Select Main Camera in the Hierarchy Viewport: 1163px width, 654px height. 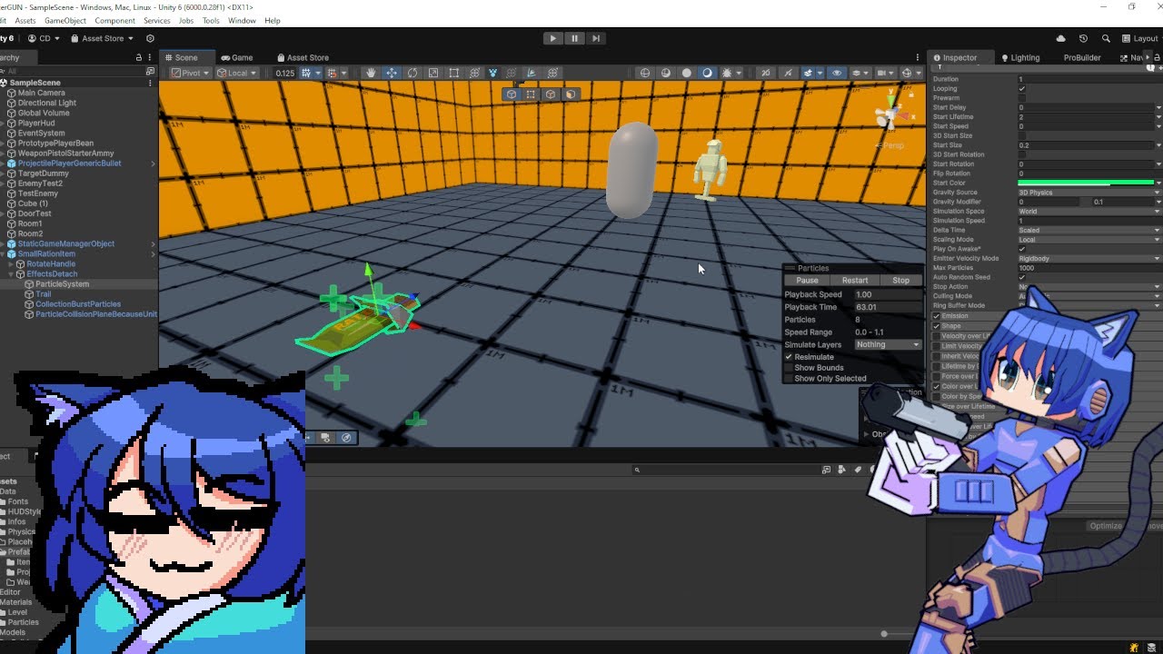point(41,93)
